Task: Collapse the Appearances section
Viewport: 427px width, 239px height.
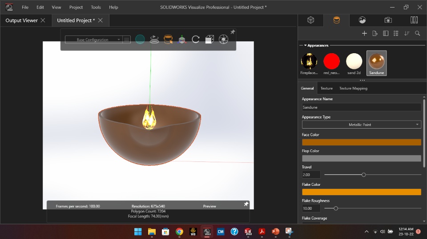Action: (305, 45)
